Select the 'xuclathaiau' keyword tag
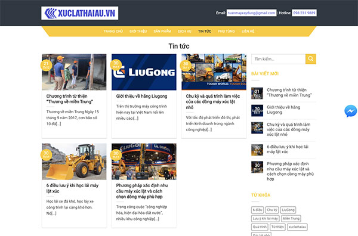This screenshot has height=236, width=358. (x=297, y=227)
